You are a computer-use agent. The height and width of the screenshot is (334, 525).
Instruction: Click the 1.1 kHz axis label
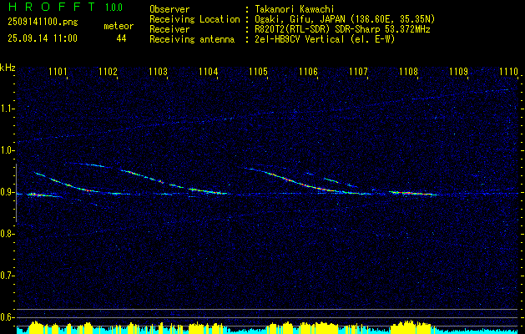(x=7, y=109)
